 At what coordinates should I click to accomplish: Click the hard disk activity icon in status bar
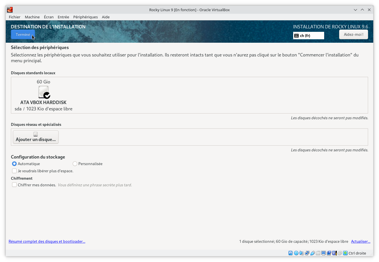pyautogui.click(x=290, y=253)
